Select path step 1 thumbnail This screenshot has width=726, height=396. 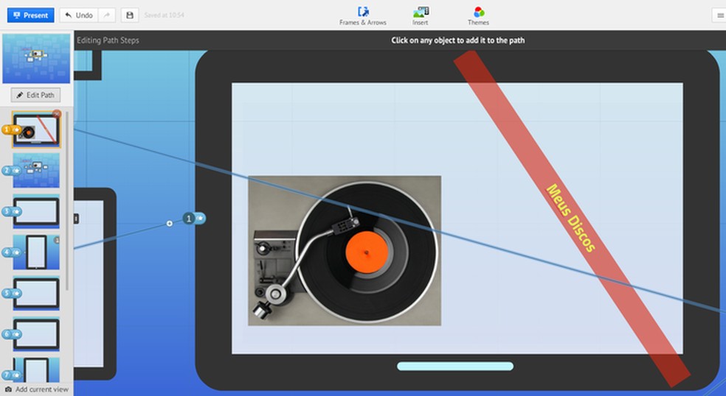click(x=37, y=130)
